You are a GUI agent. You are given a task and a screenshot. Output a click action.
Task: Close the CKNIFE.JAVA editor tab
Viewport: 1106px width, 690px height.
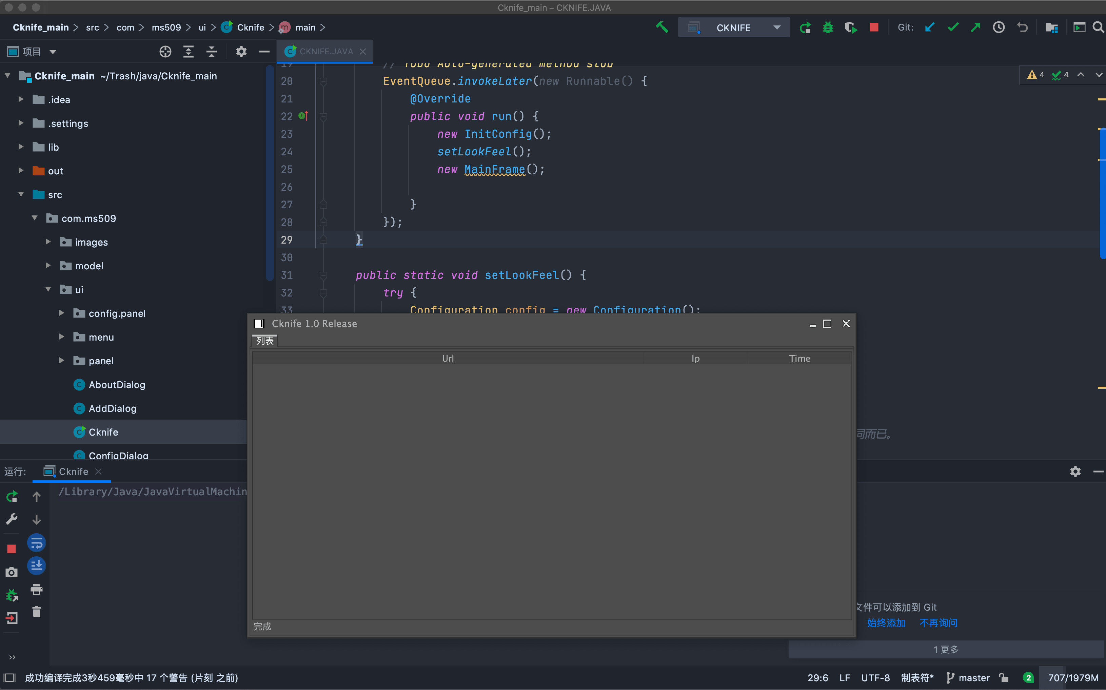362,52
